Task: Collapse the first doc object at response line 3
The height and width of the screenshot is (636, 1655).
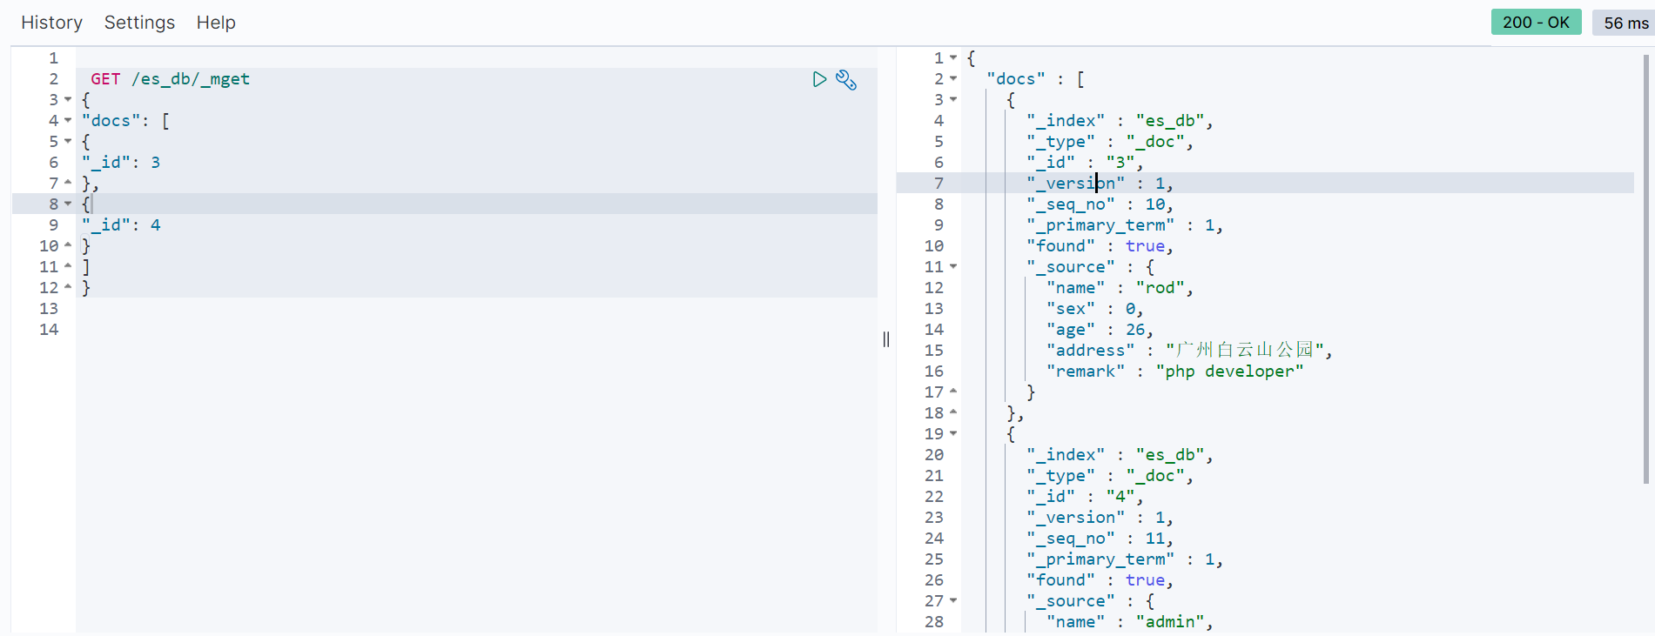Action: (953, 100)
